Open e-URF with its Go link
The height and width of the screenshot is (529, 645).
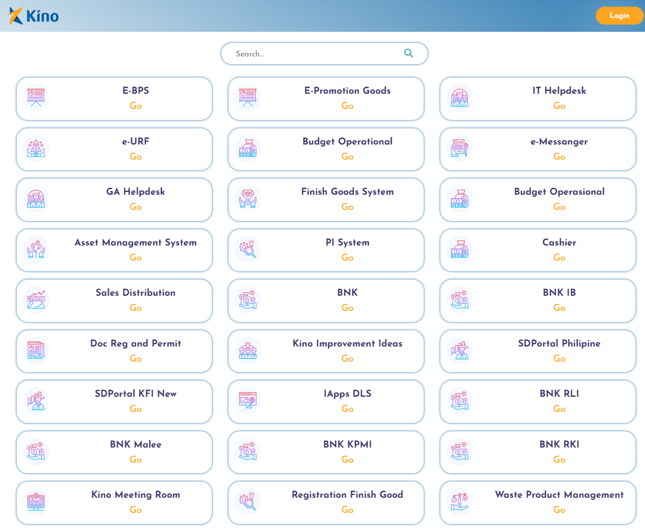point(136,156)
